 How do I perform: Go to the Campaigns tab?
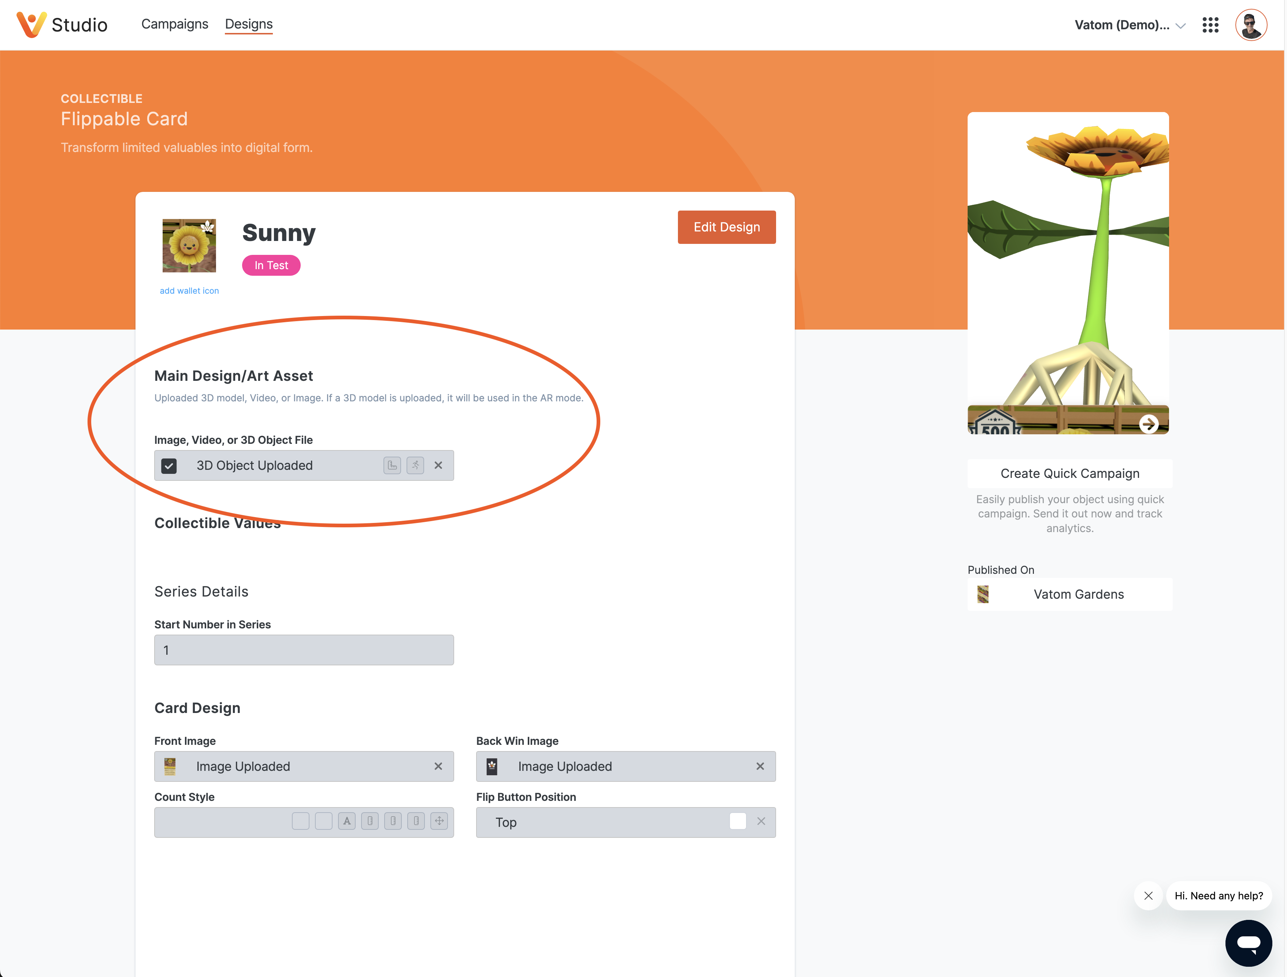(175, 24)
